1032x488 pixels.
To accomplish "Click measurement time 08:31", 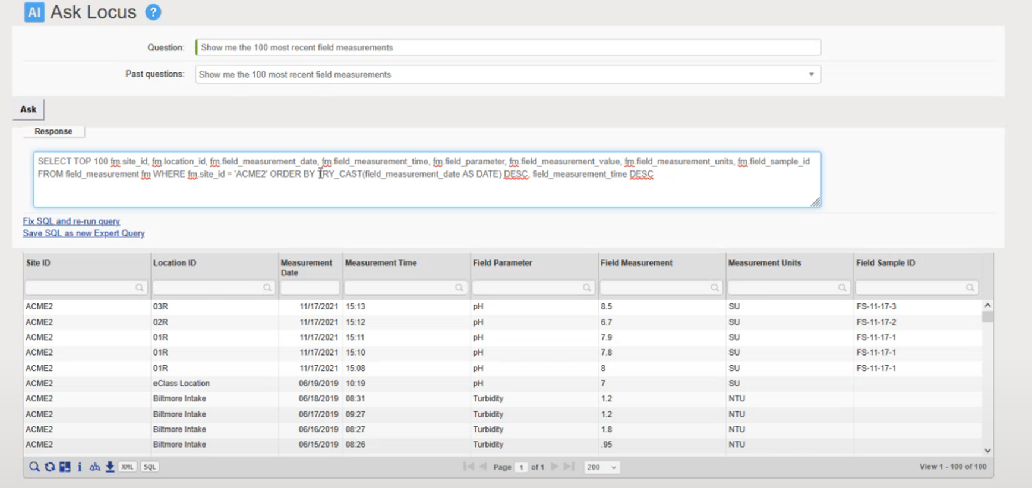I will click(x=355, y=398).
